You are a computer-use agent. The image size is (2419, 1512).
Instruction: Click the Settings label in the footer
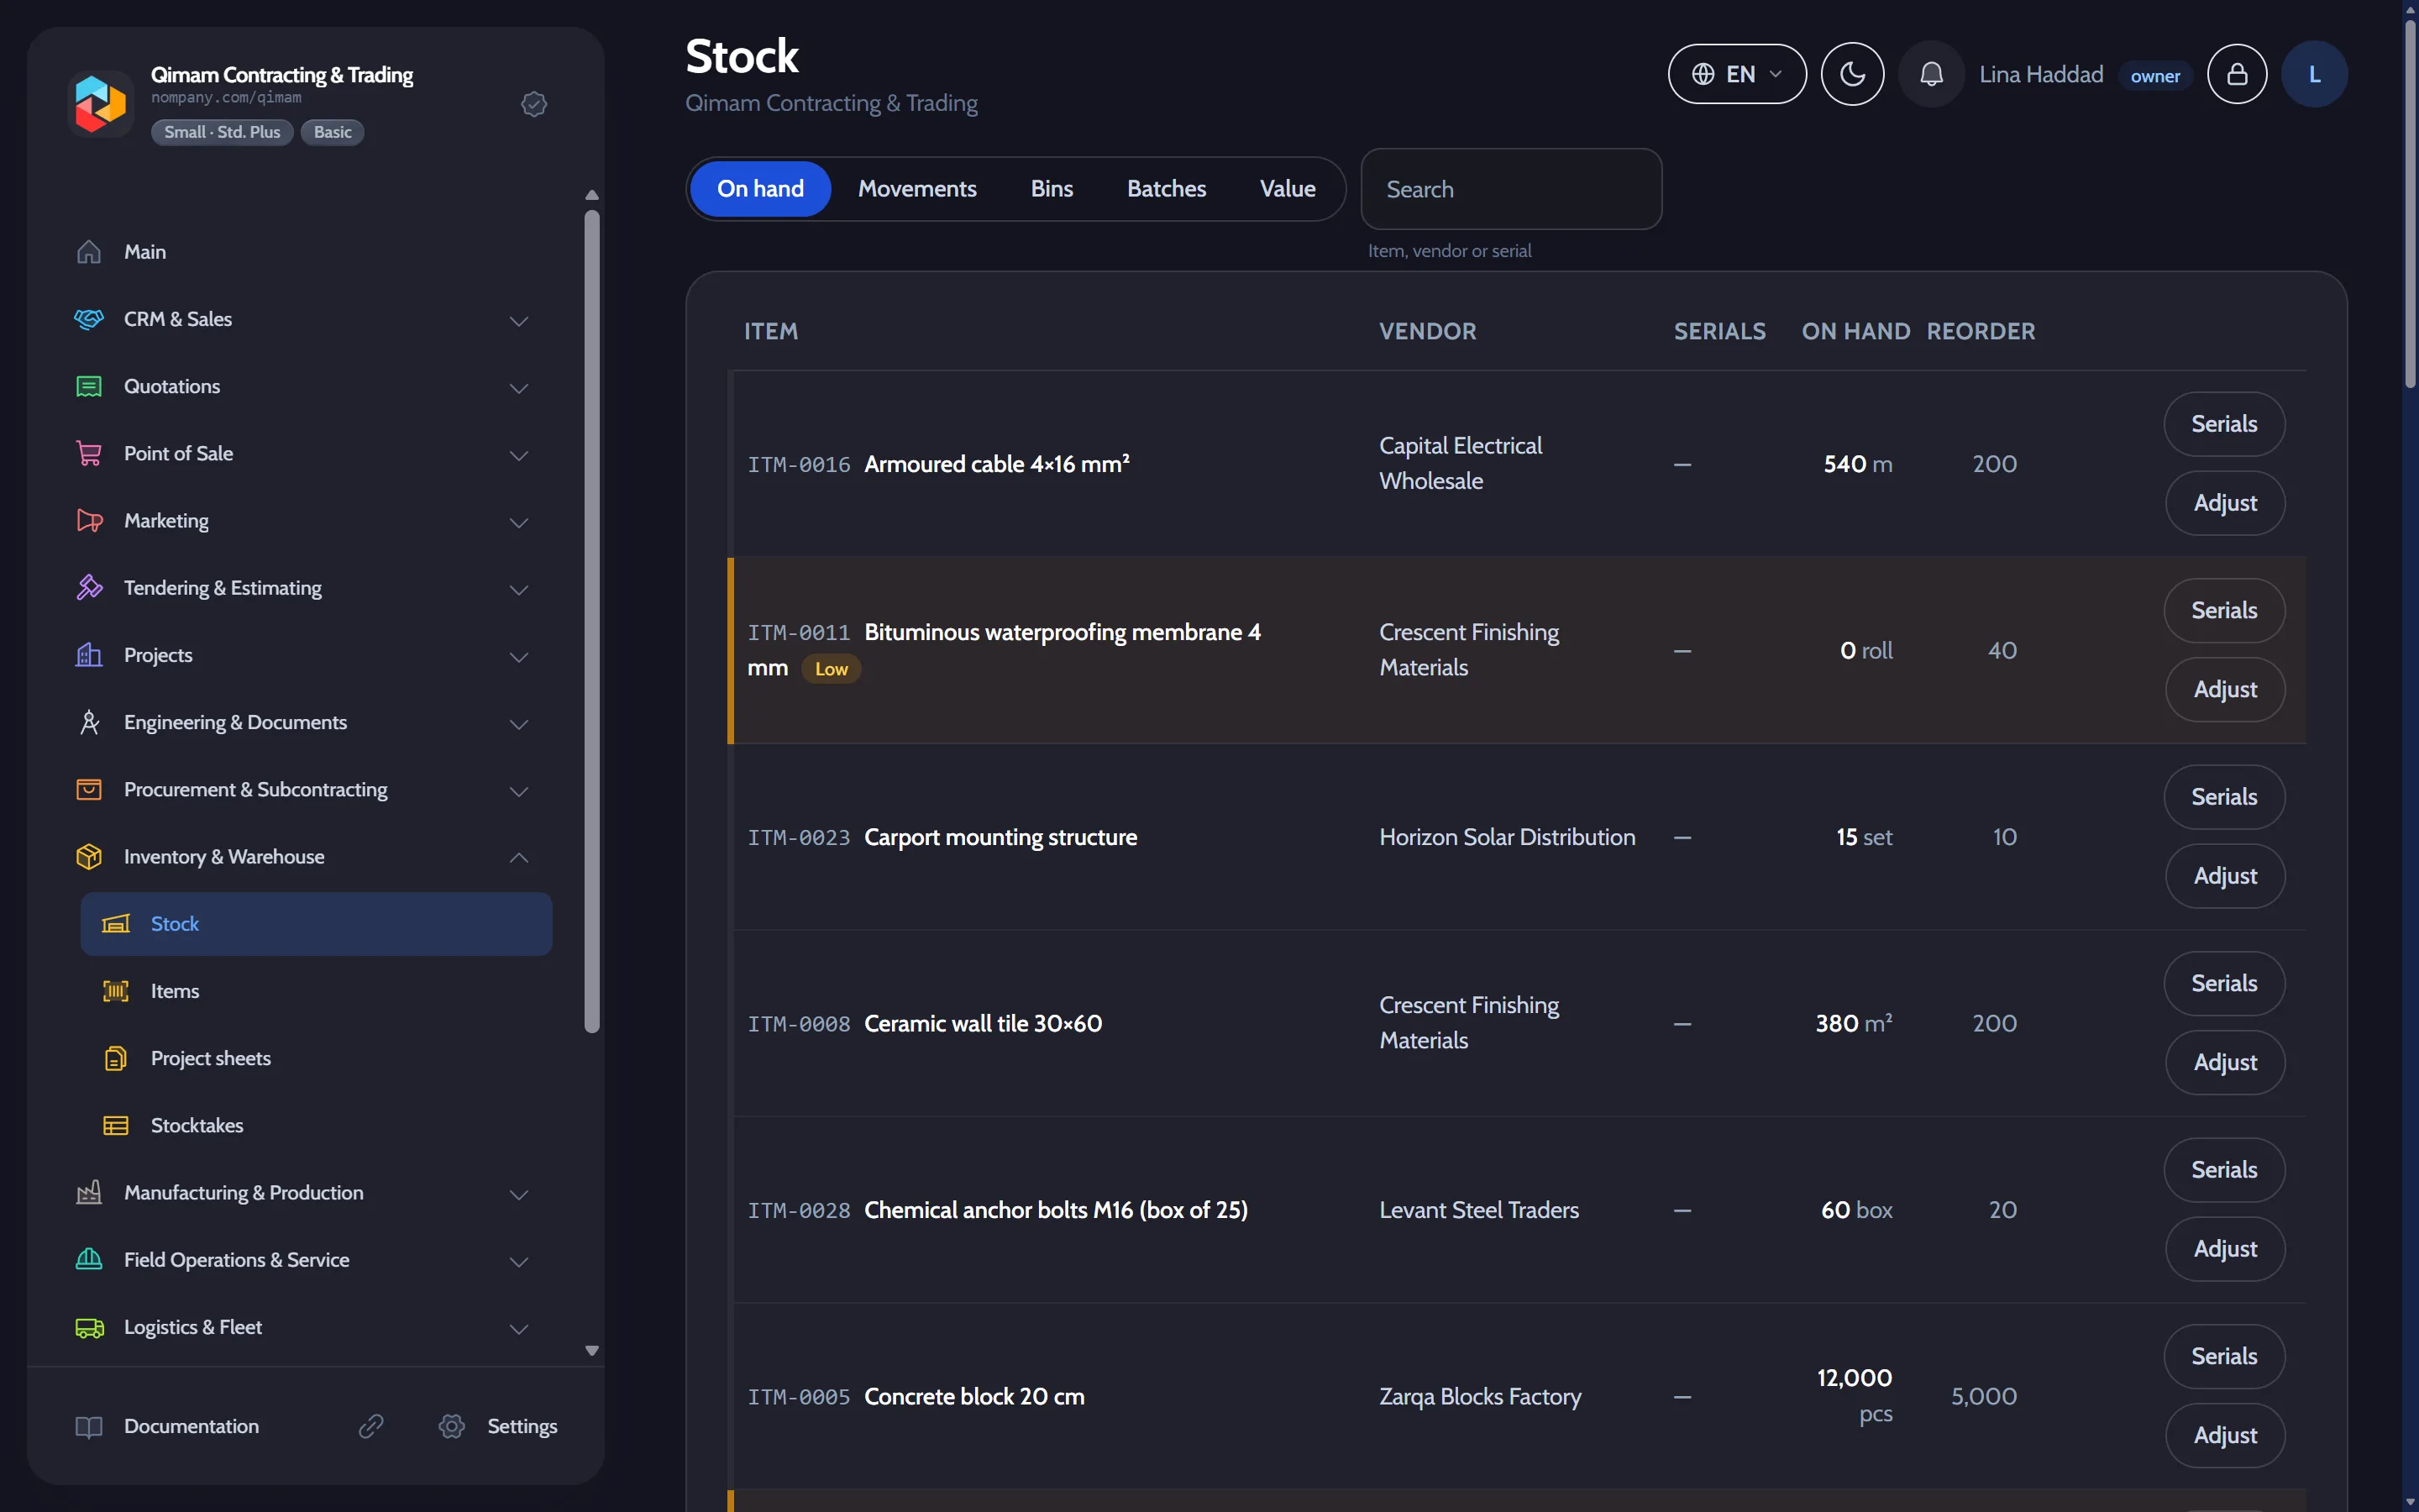coord(522,1426)
